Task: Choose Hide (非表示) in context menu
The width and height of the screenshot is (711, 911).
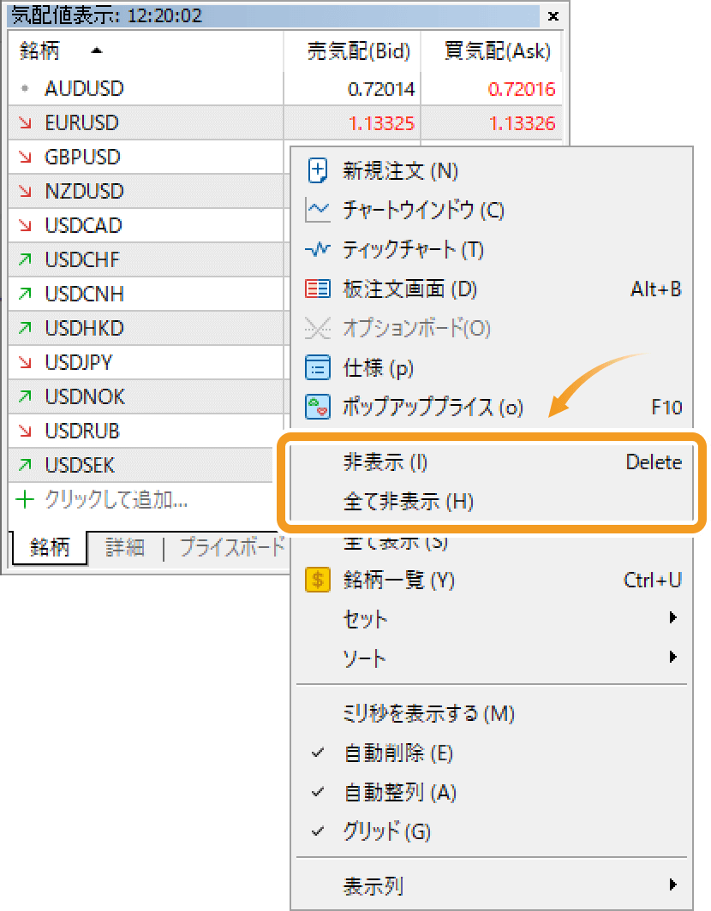Action: point(491,461)
